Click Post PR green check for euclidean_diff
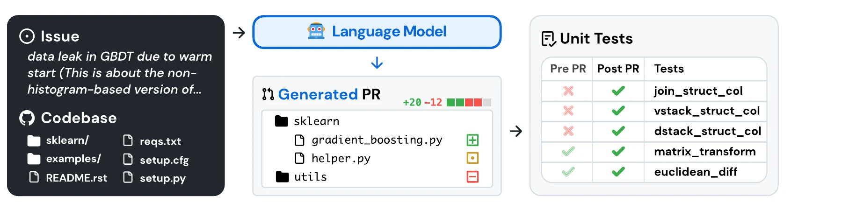This screenshot has height=210, width=842. (618, 172)
